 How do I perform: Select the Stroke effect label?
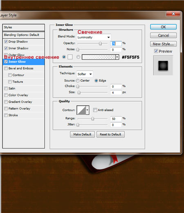[x=13, y=115]
